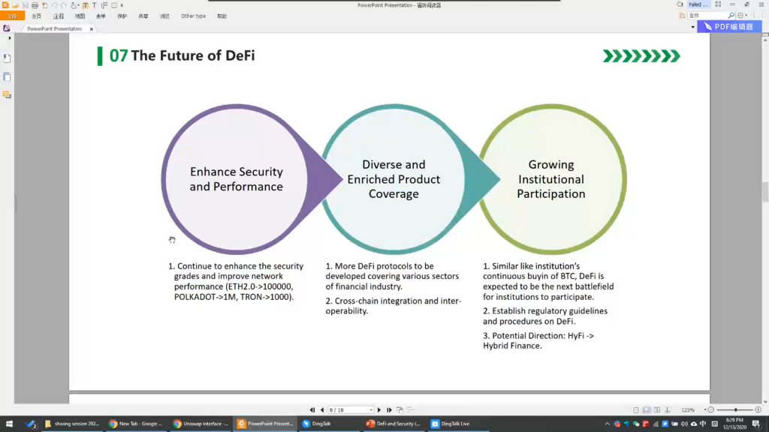769x432 pixels.
Task: Click the print icon in quick toolbar
Action: [x=34, y=5]
